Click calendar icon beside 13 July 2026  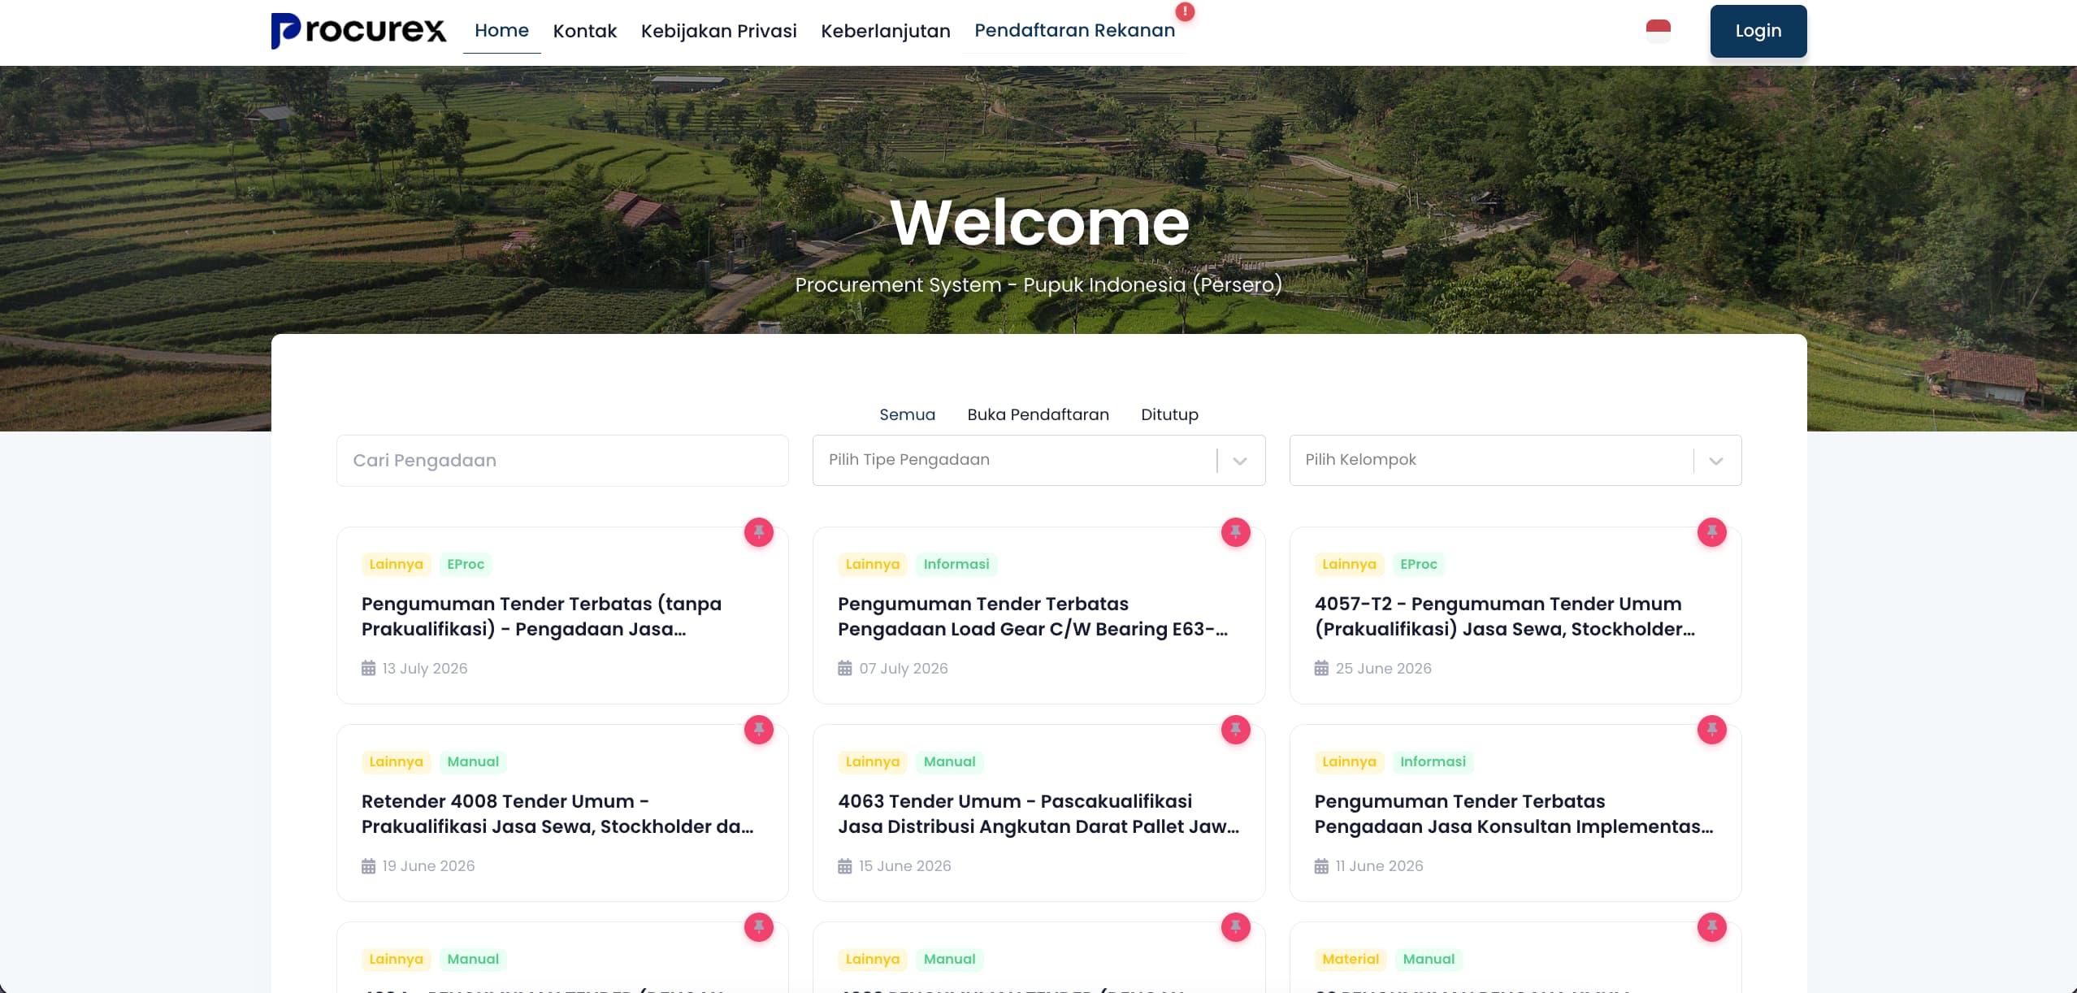pyautogui.click(x=368, y=668)
